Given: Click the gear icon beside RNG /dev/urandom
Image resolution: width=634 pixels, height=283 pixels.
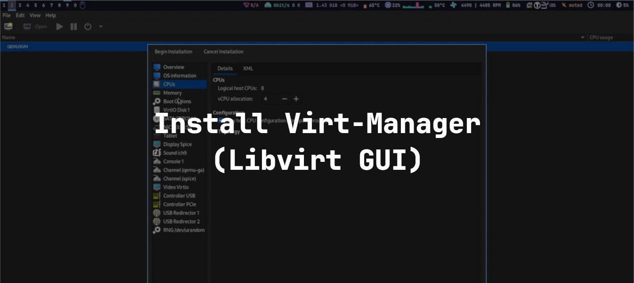Looking at the screenshot, I should point(157,230).
